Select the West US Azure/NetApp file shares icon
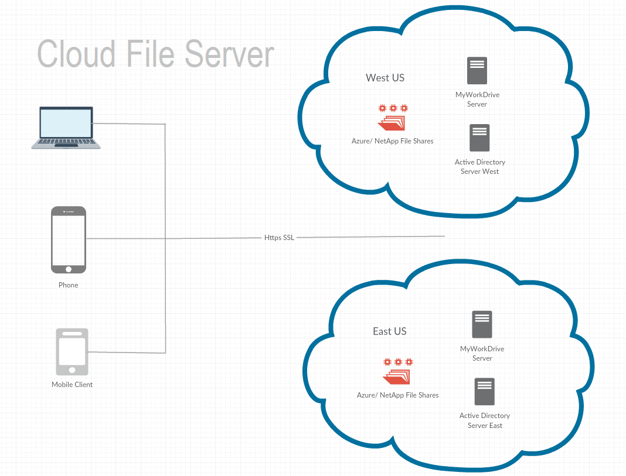Screen dimensions: 626x476 (x=393, y=117)
